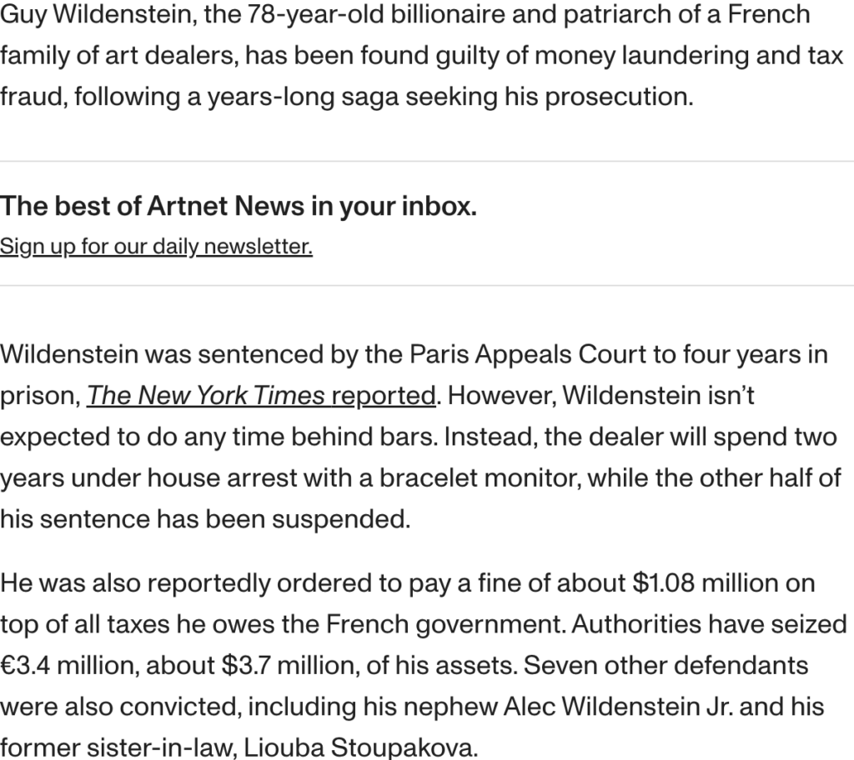
Task: Click the phrase 'house arrest' in the article
Action: click(x=222, y=478)
